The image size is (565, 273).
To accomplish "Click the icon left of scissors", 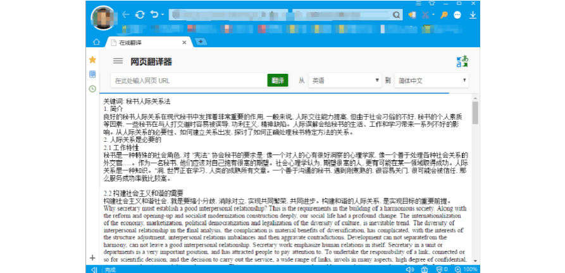I will tap(413, 15).
